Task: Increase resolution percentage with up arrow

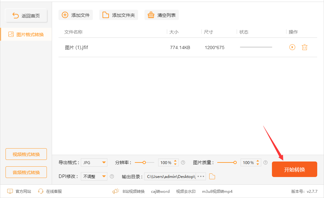Action: coord(175,161)
